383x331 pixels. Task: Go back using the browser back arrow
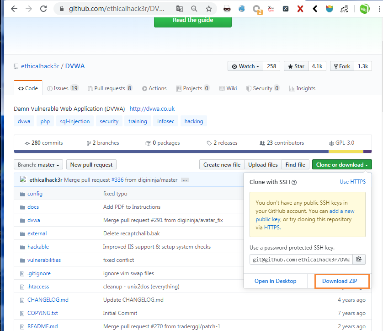[14, 9]
